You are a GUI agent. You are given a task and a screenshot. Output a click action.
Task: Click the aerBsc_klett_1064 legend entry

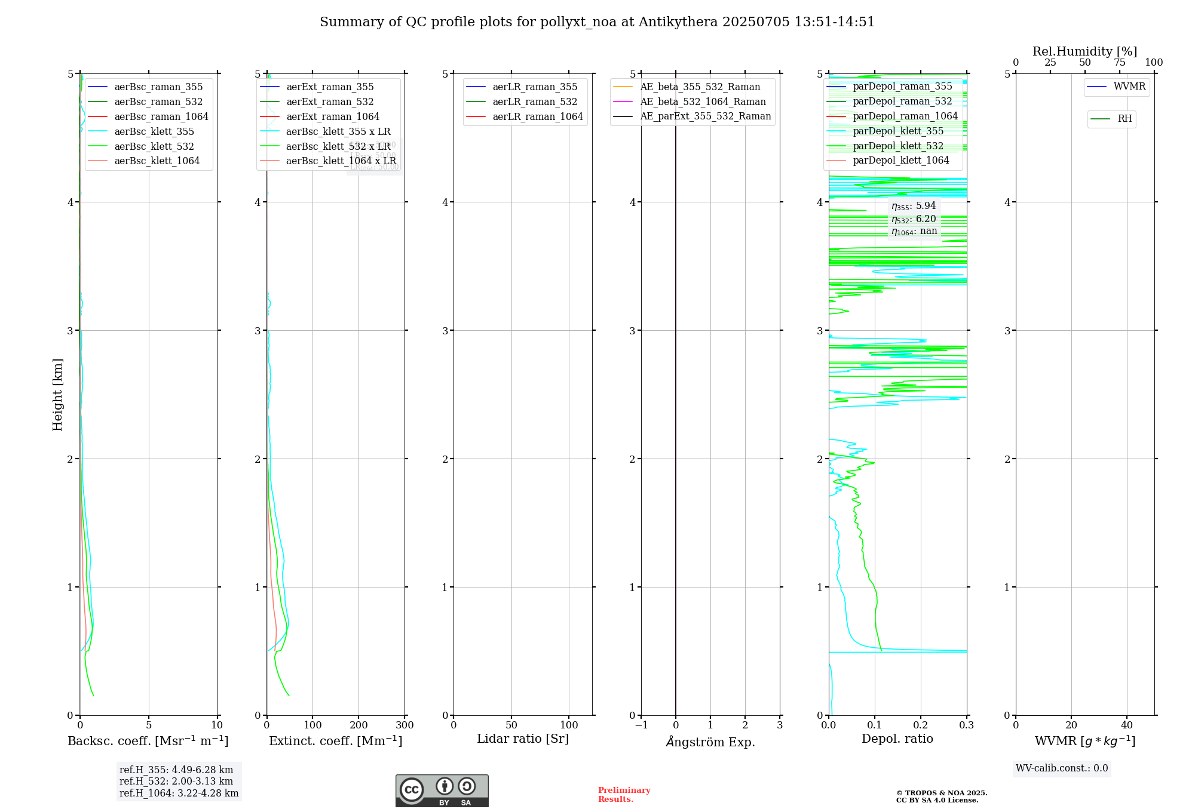157,161
